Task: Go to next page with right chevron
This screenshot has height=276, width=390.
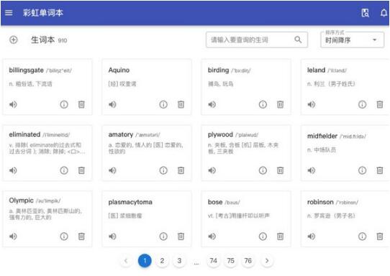Action: coord(267,261)
